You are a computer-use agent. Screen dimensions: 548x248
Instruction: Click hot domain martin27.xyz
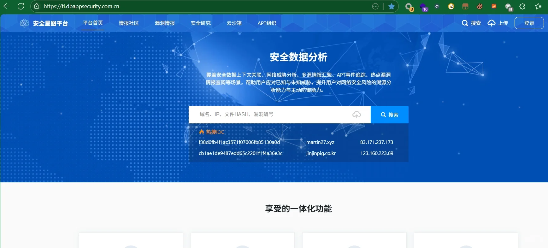click(x=320, y=142)
